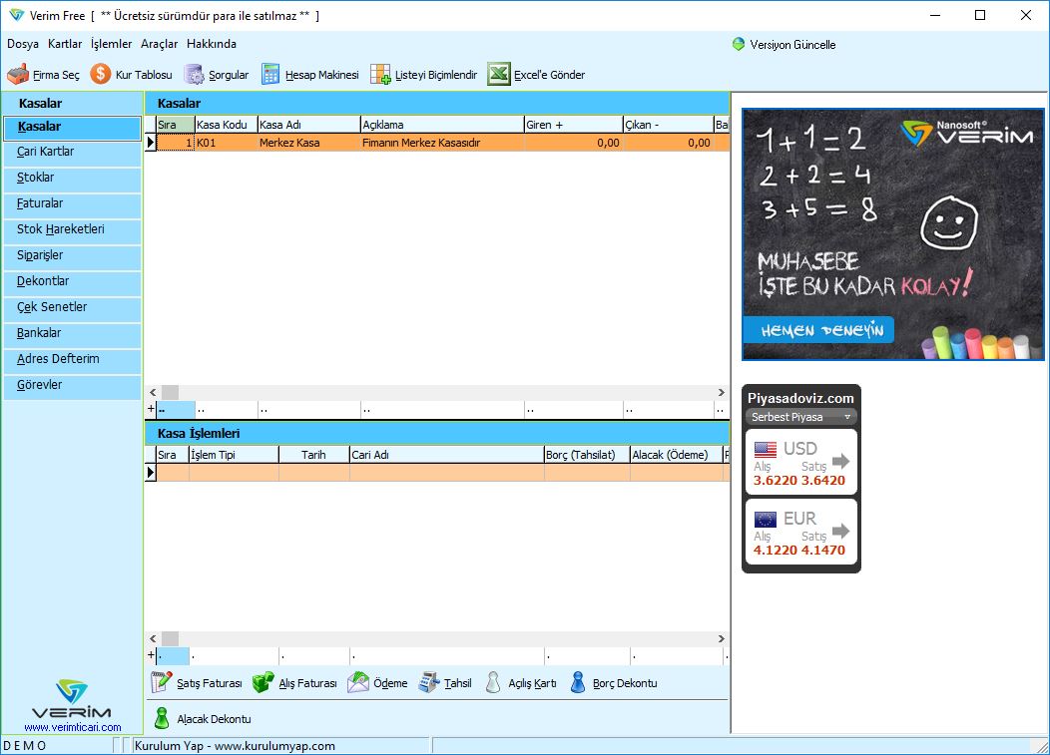Click the Sorgular gear icon
Viewport: 1050px width, 755px height.
(195, 74)
